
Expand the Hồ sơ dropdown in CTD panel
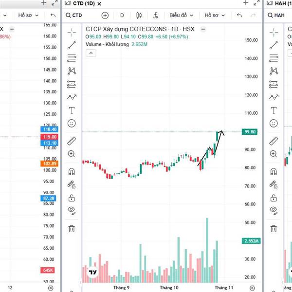214,15
